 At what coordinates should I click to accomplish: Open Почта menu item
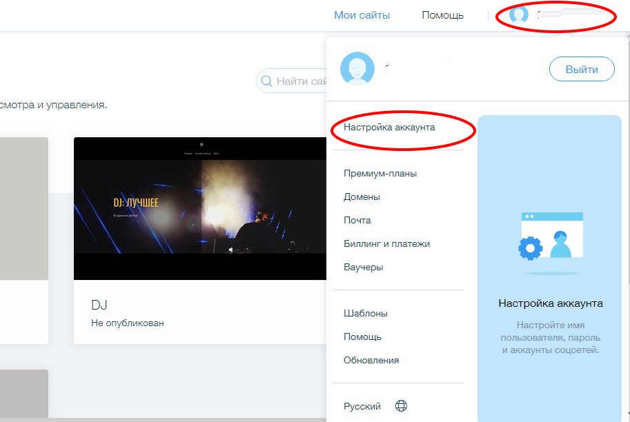(357, 221)
